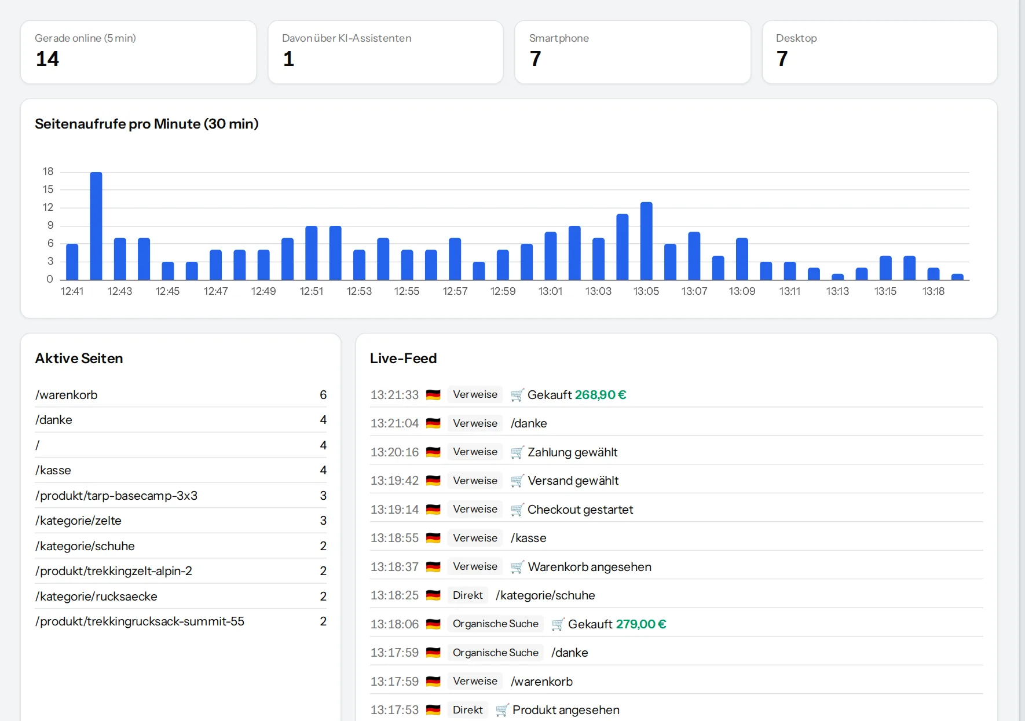The height and width of the screenshot is (721, 1025).
Task: Click the Verweise badge at 13:21:33
Action: (x=475, y=394)
